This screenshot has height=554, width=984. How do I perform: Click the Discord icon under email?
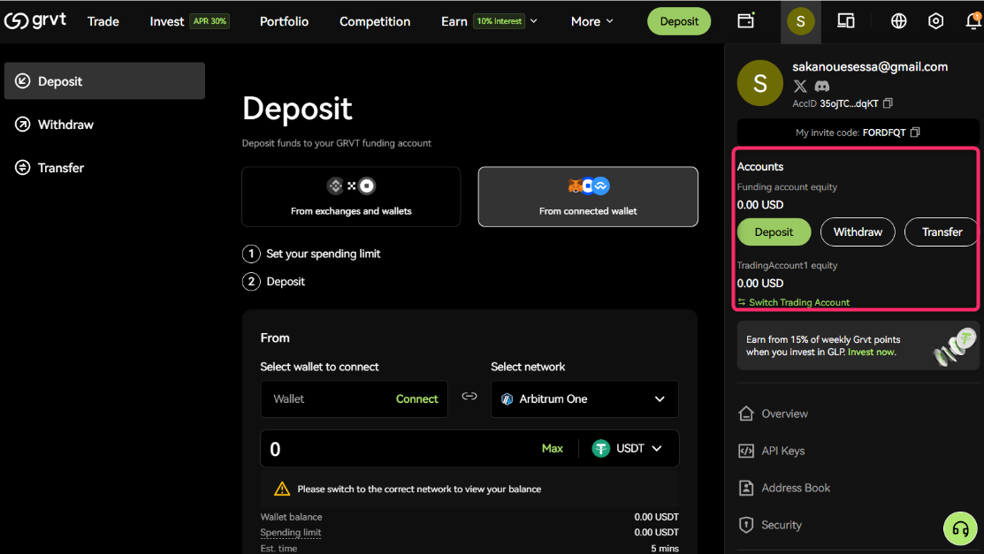point(821,86)
